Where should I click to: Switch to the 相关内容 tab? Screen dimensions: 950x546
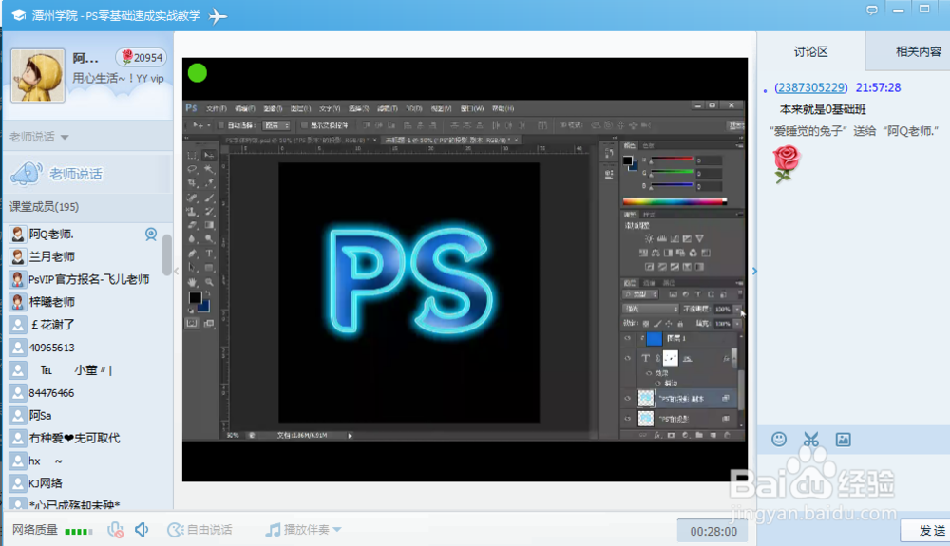click(918, 51)
